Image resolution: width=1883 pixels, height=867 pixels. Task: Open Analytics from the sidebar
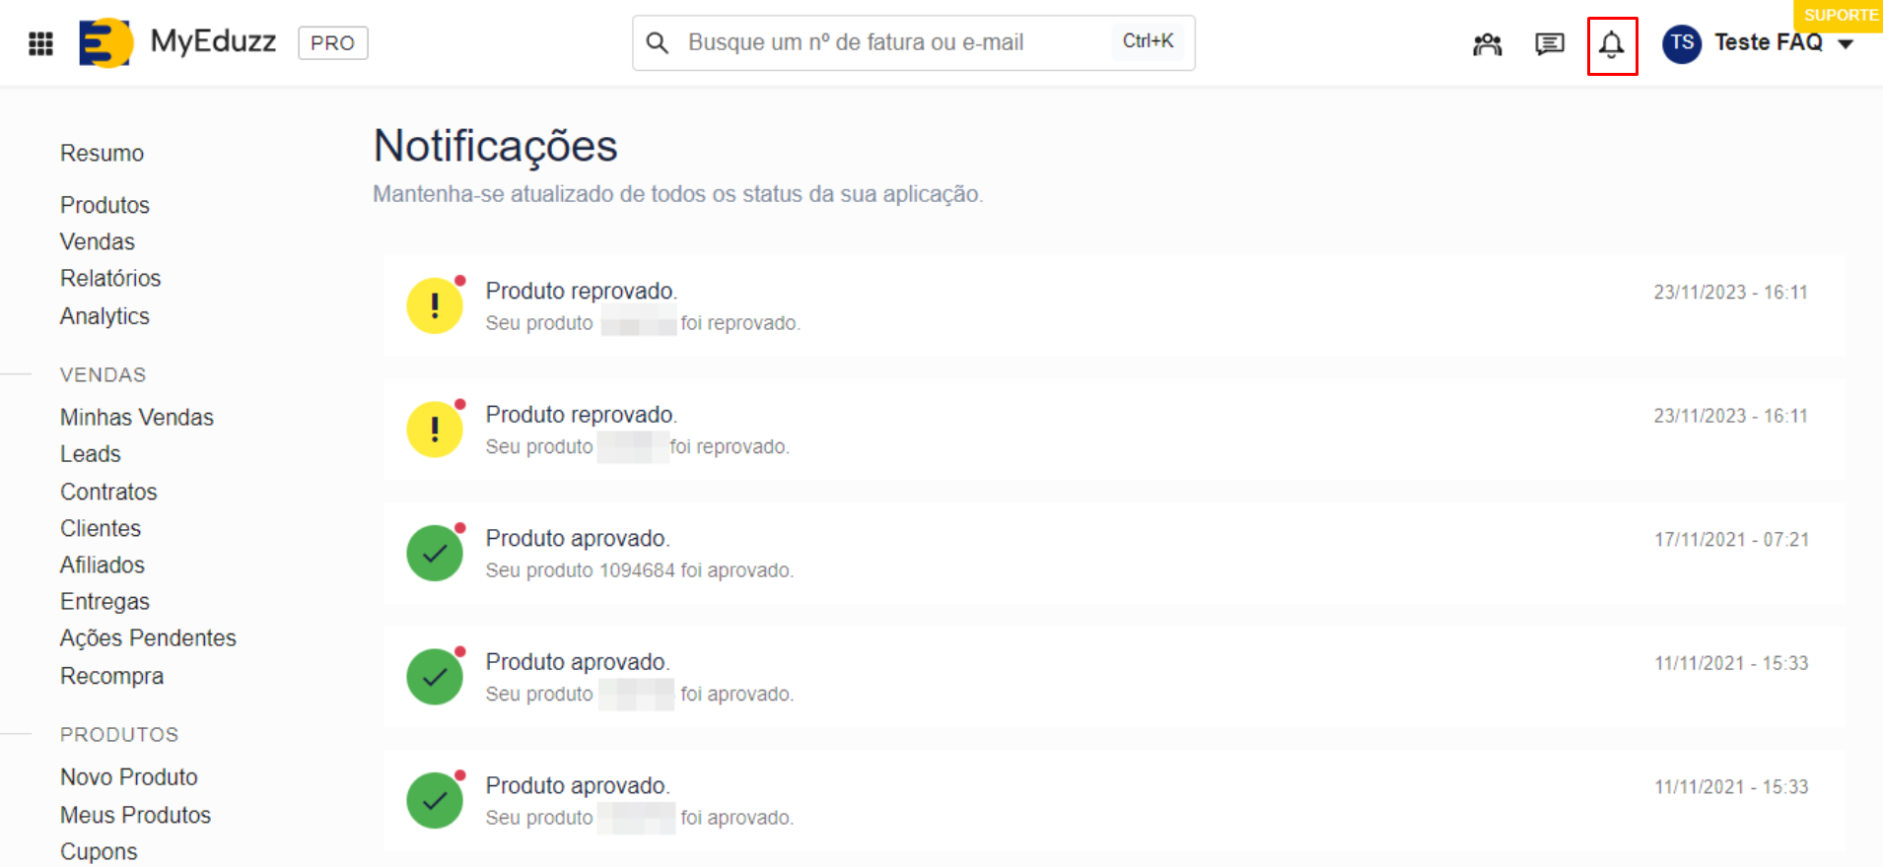point(105,316)
